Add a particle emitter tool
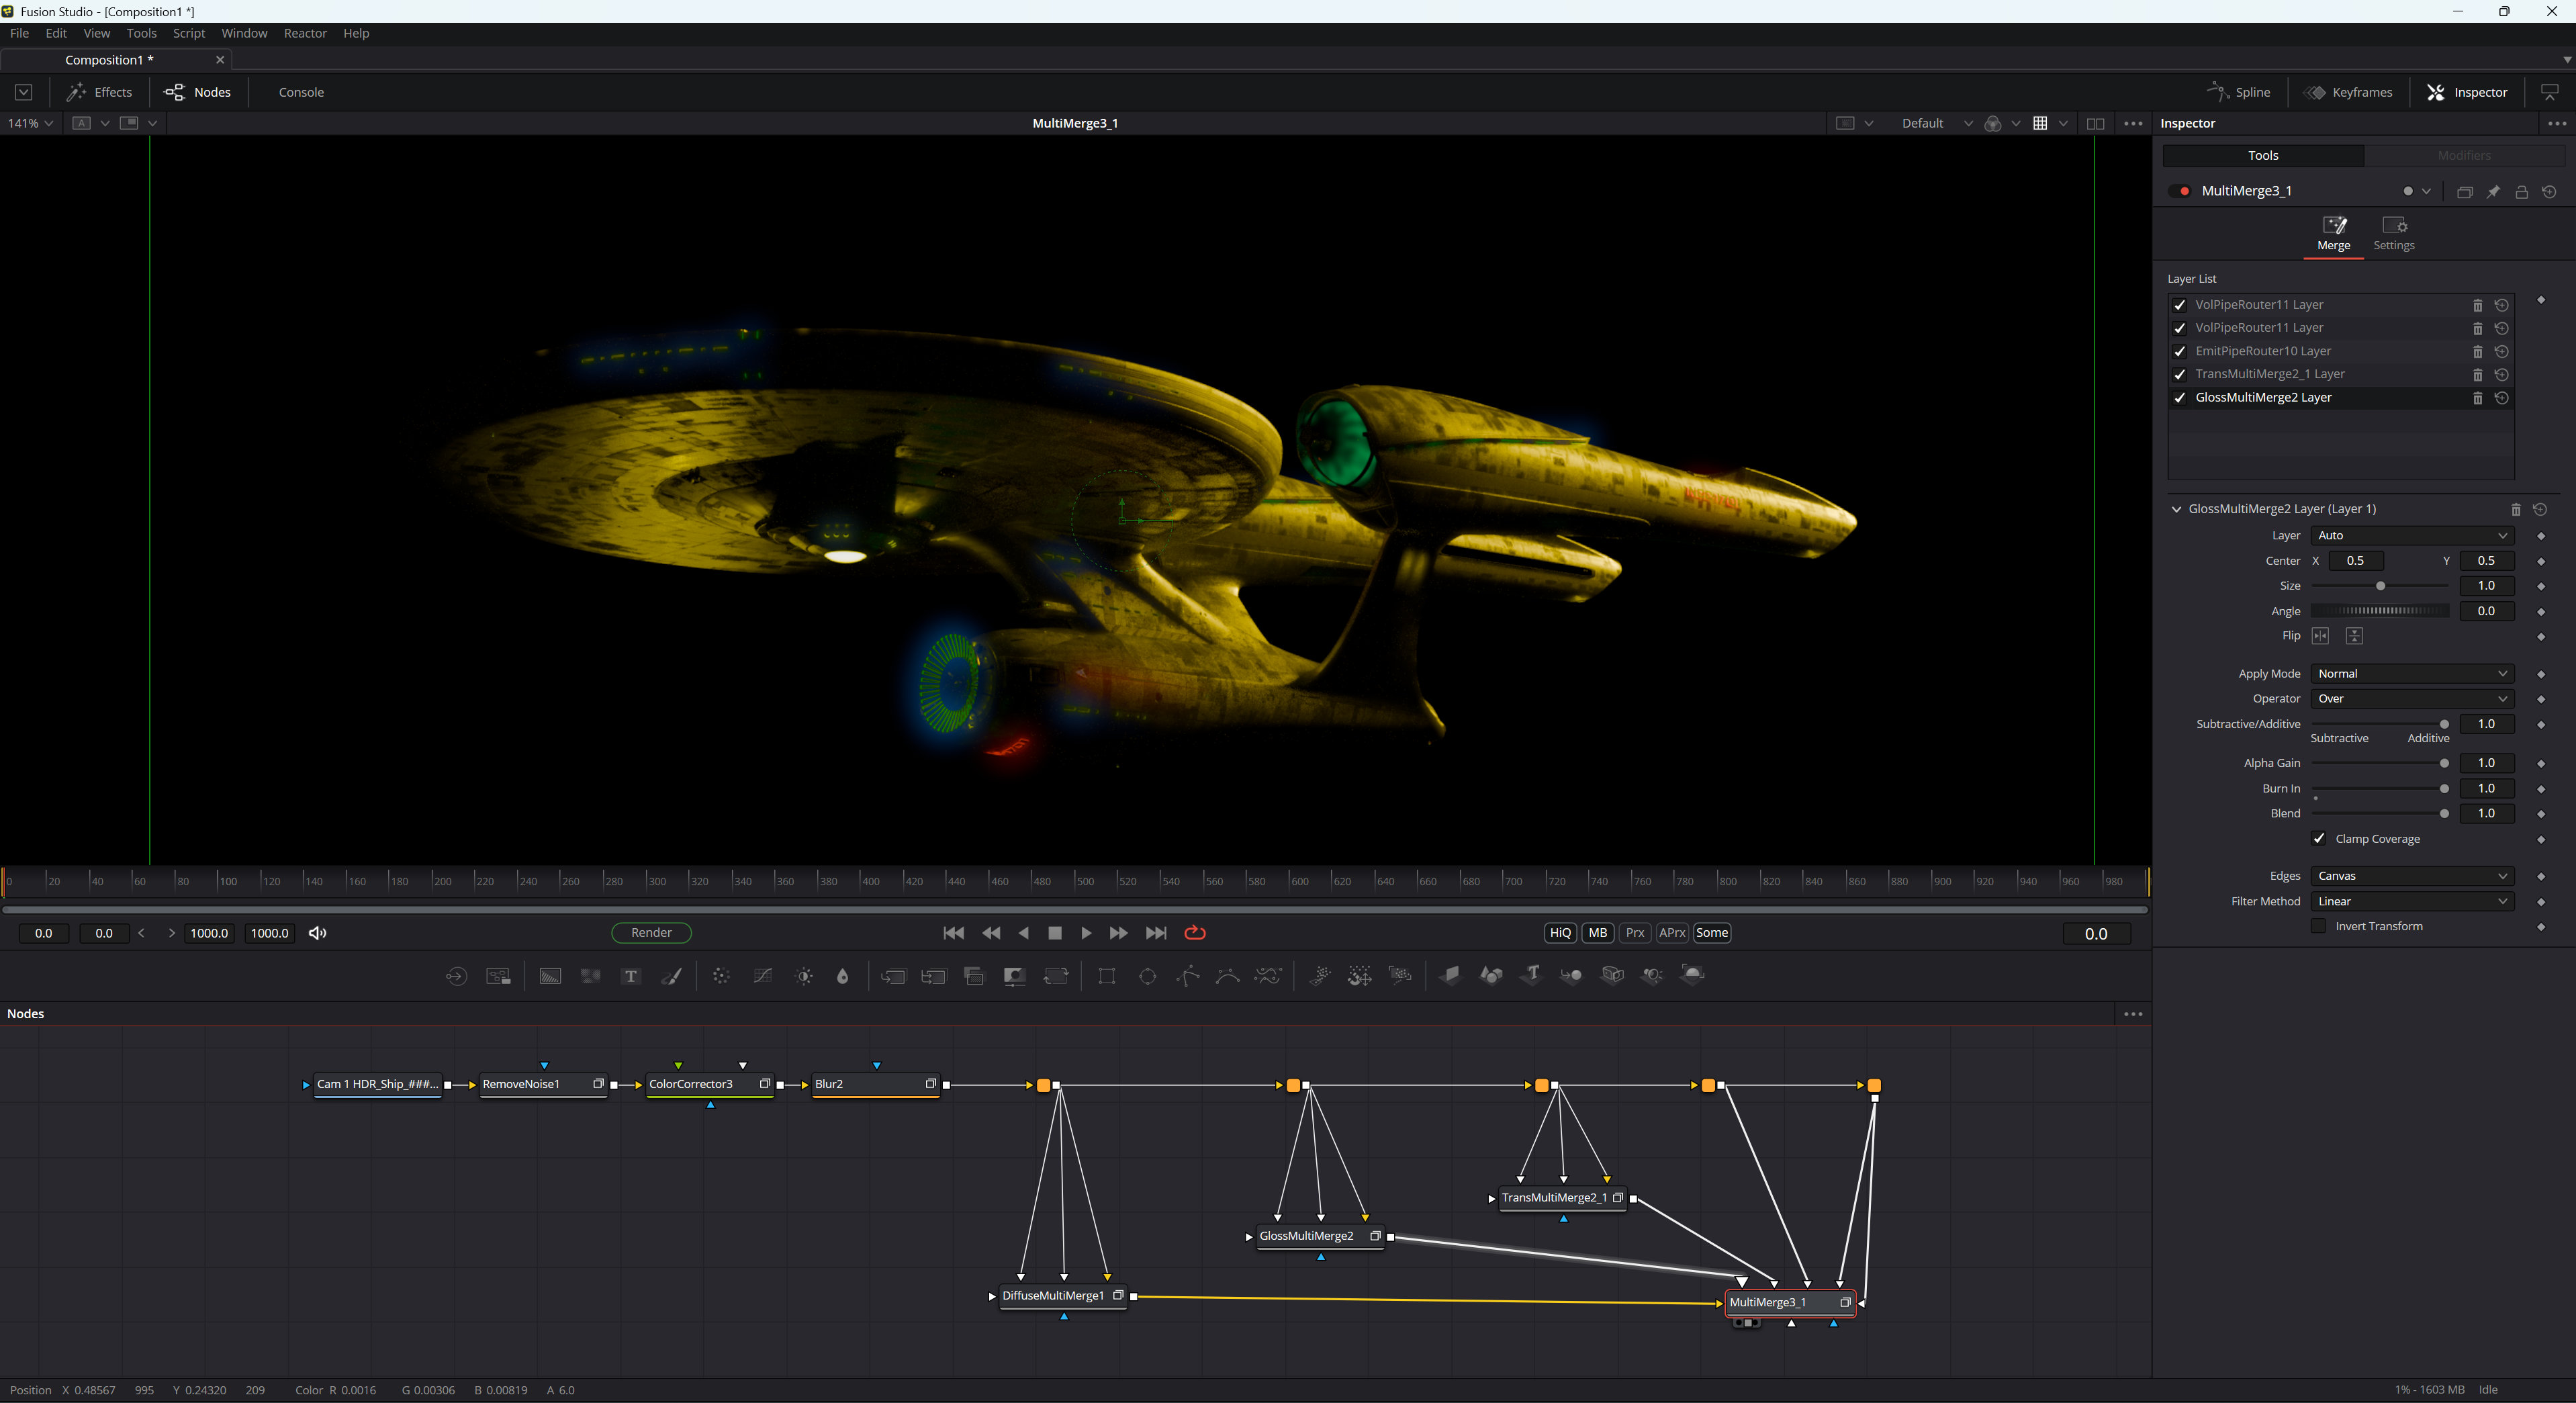Viewport: 2576px width, 1403px height. coord(1320,976)
